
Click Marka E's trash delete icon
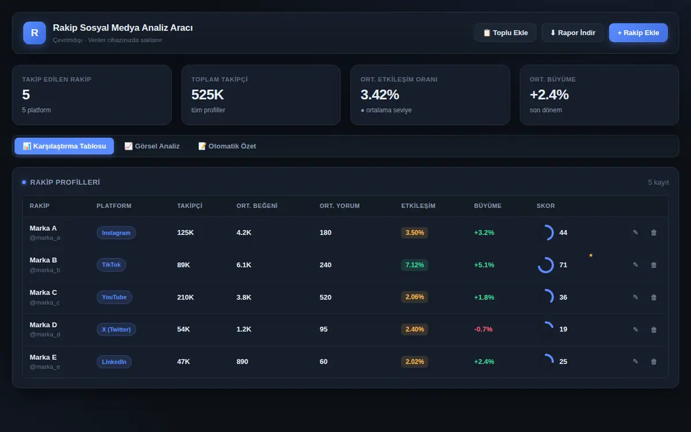click(x=654, y=362)
